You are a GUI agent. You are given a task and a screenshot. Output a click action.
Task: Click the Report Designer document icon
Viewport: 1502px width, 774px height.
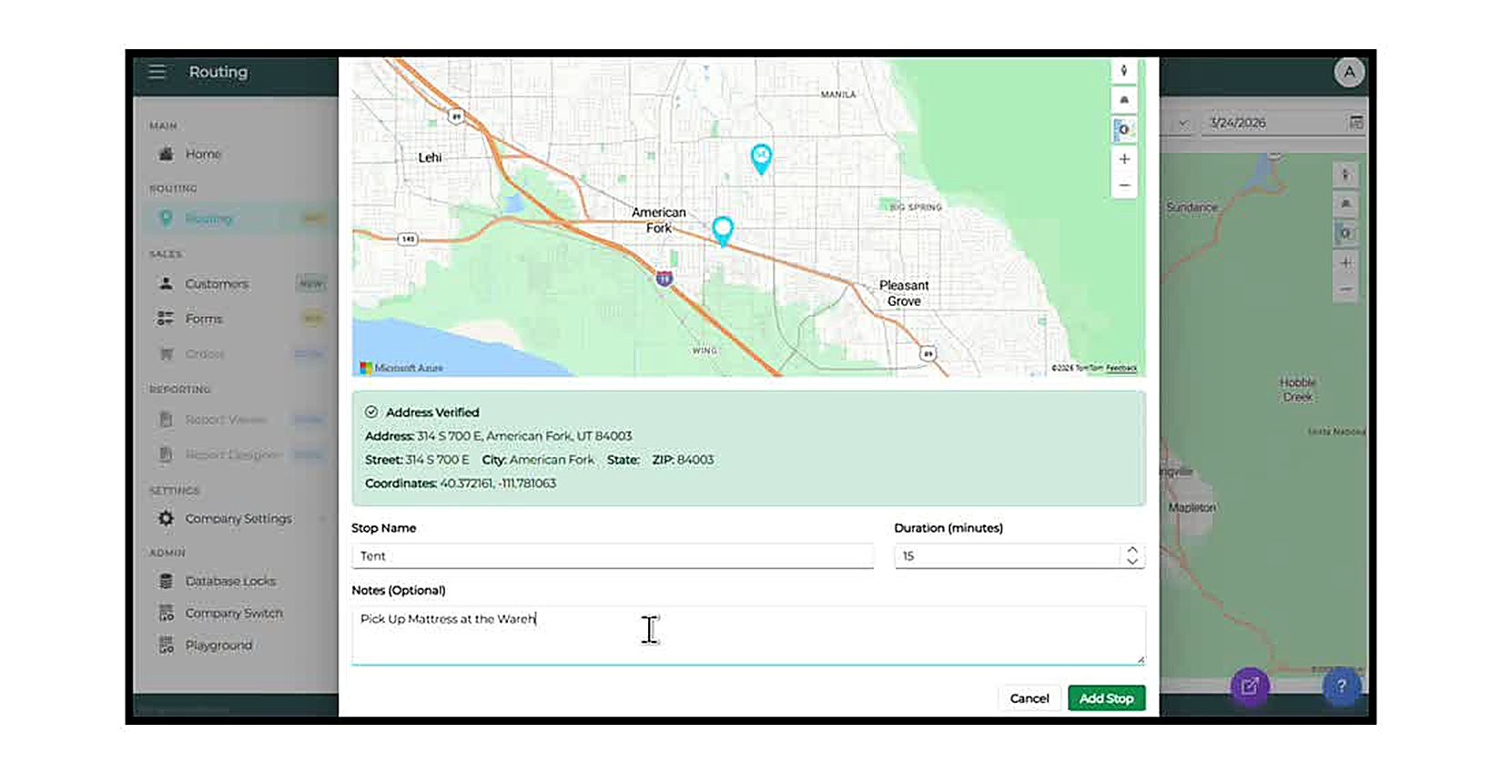pyautogui.click(x=166, y=454)
